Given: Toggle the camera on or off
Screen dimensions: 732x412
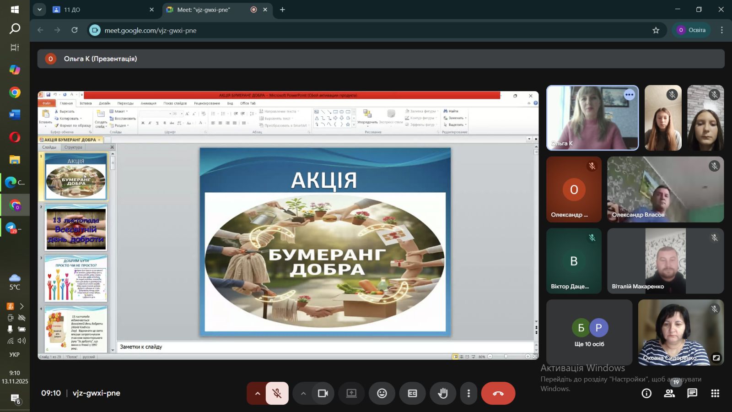Looking at the screenshot, I should coord(323,393).
